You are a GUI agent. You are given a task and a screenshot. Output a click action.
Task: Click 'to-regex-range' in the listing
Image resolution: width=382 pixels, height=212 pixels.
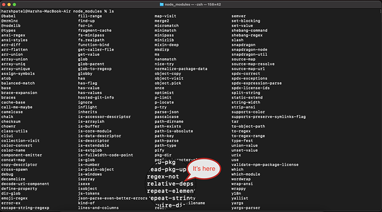tap(248, 136)
